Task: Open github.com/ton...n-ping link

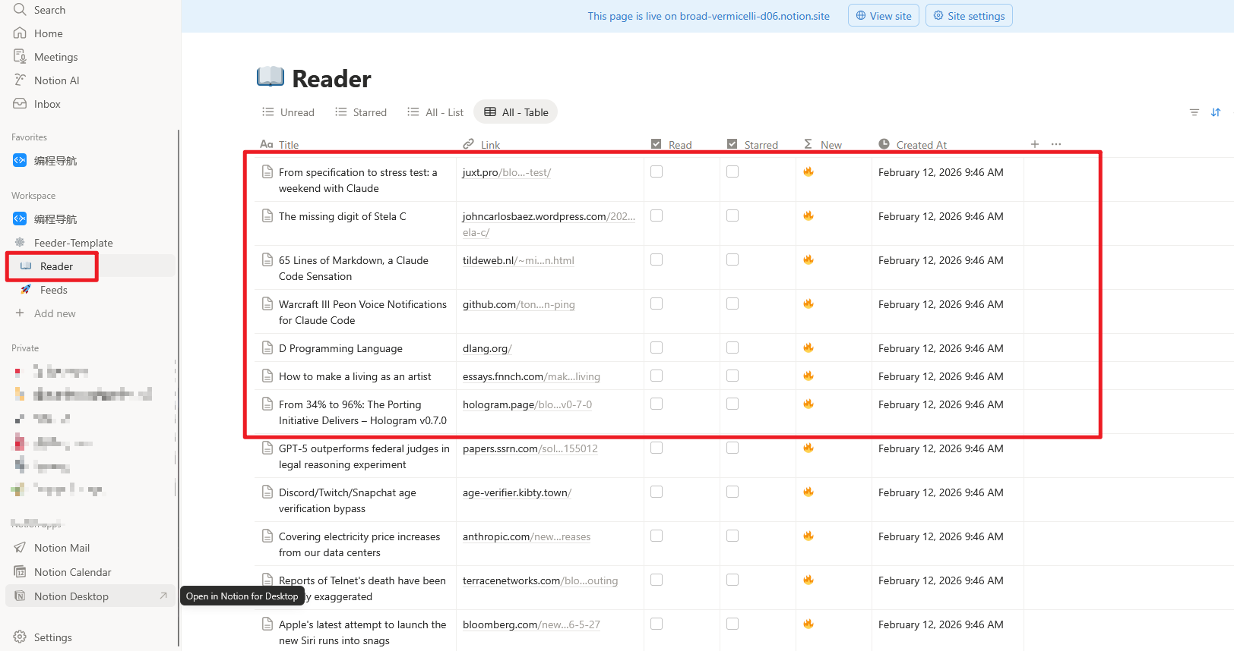Action: click(518, 304)
